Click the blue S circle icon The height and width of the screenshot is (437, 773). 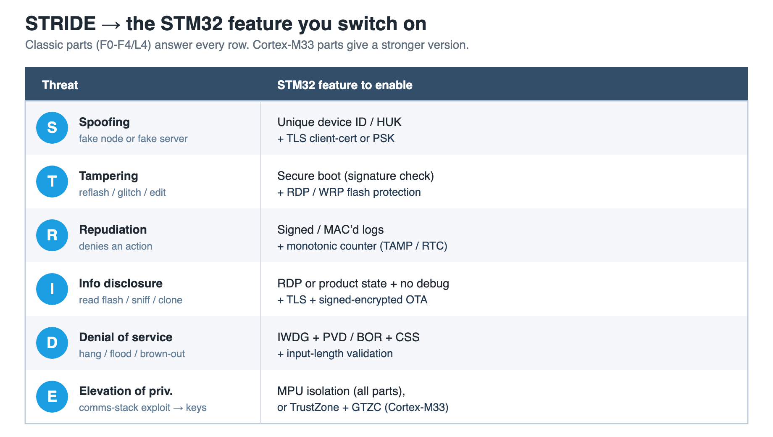point(52,128)
